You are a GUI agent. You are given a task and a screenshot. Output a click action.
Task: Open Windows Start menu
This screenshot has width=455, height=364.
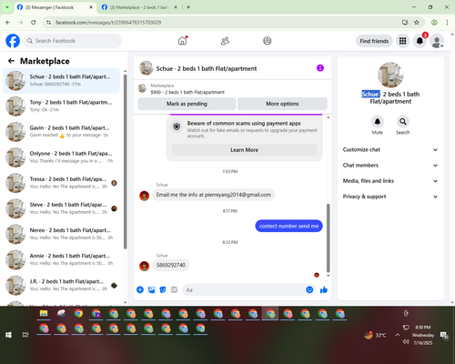click(8, 335)
